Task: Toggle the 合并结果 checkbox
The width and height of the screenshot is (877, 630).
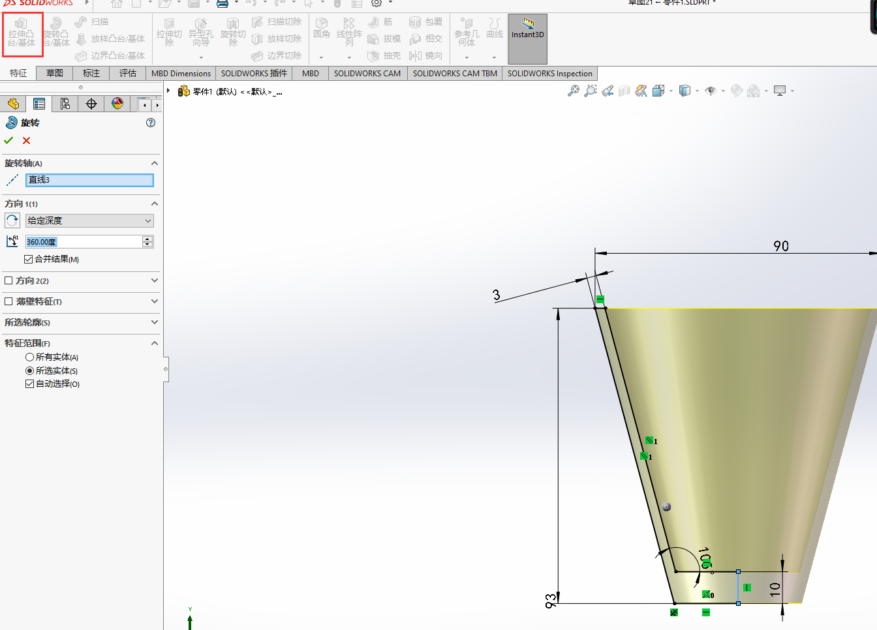Action: (x=28, y=260)
